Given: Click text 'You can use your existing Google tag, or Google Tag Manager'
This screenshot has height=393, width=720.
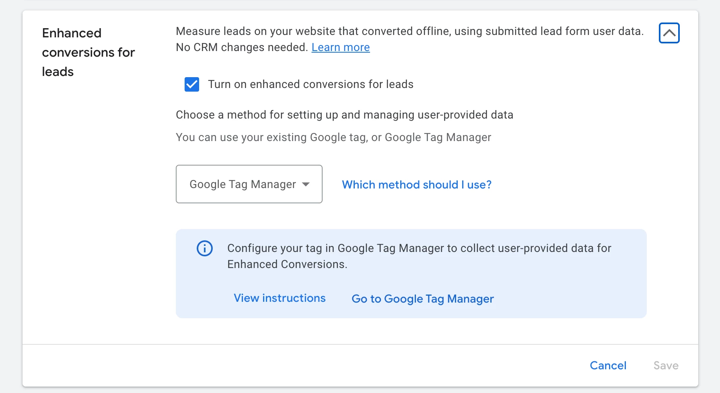Looking at the screenshot, I should pos(333,137).
